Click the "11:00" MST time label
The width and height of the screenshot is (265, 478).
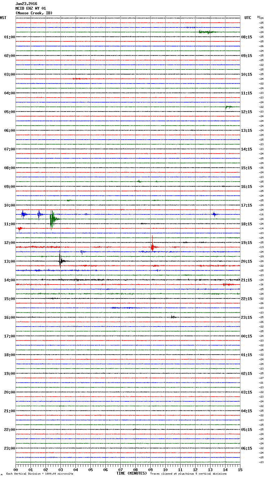(x=9, y=224)
